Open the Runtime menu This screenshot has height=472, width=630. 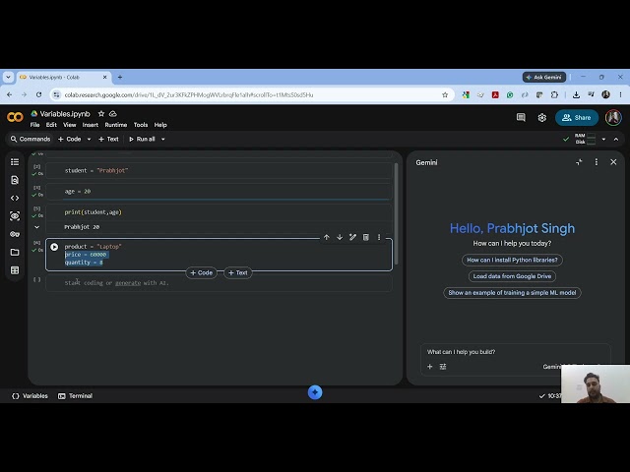tap(116, 125)
